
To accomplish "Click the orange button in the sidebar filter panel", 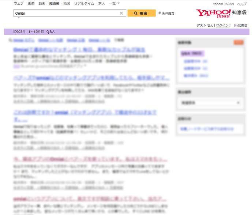I will click(238, 42).
